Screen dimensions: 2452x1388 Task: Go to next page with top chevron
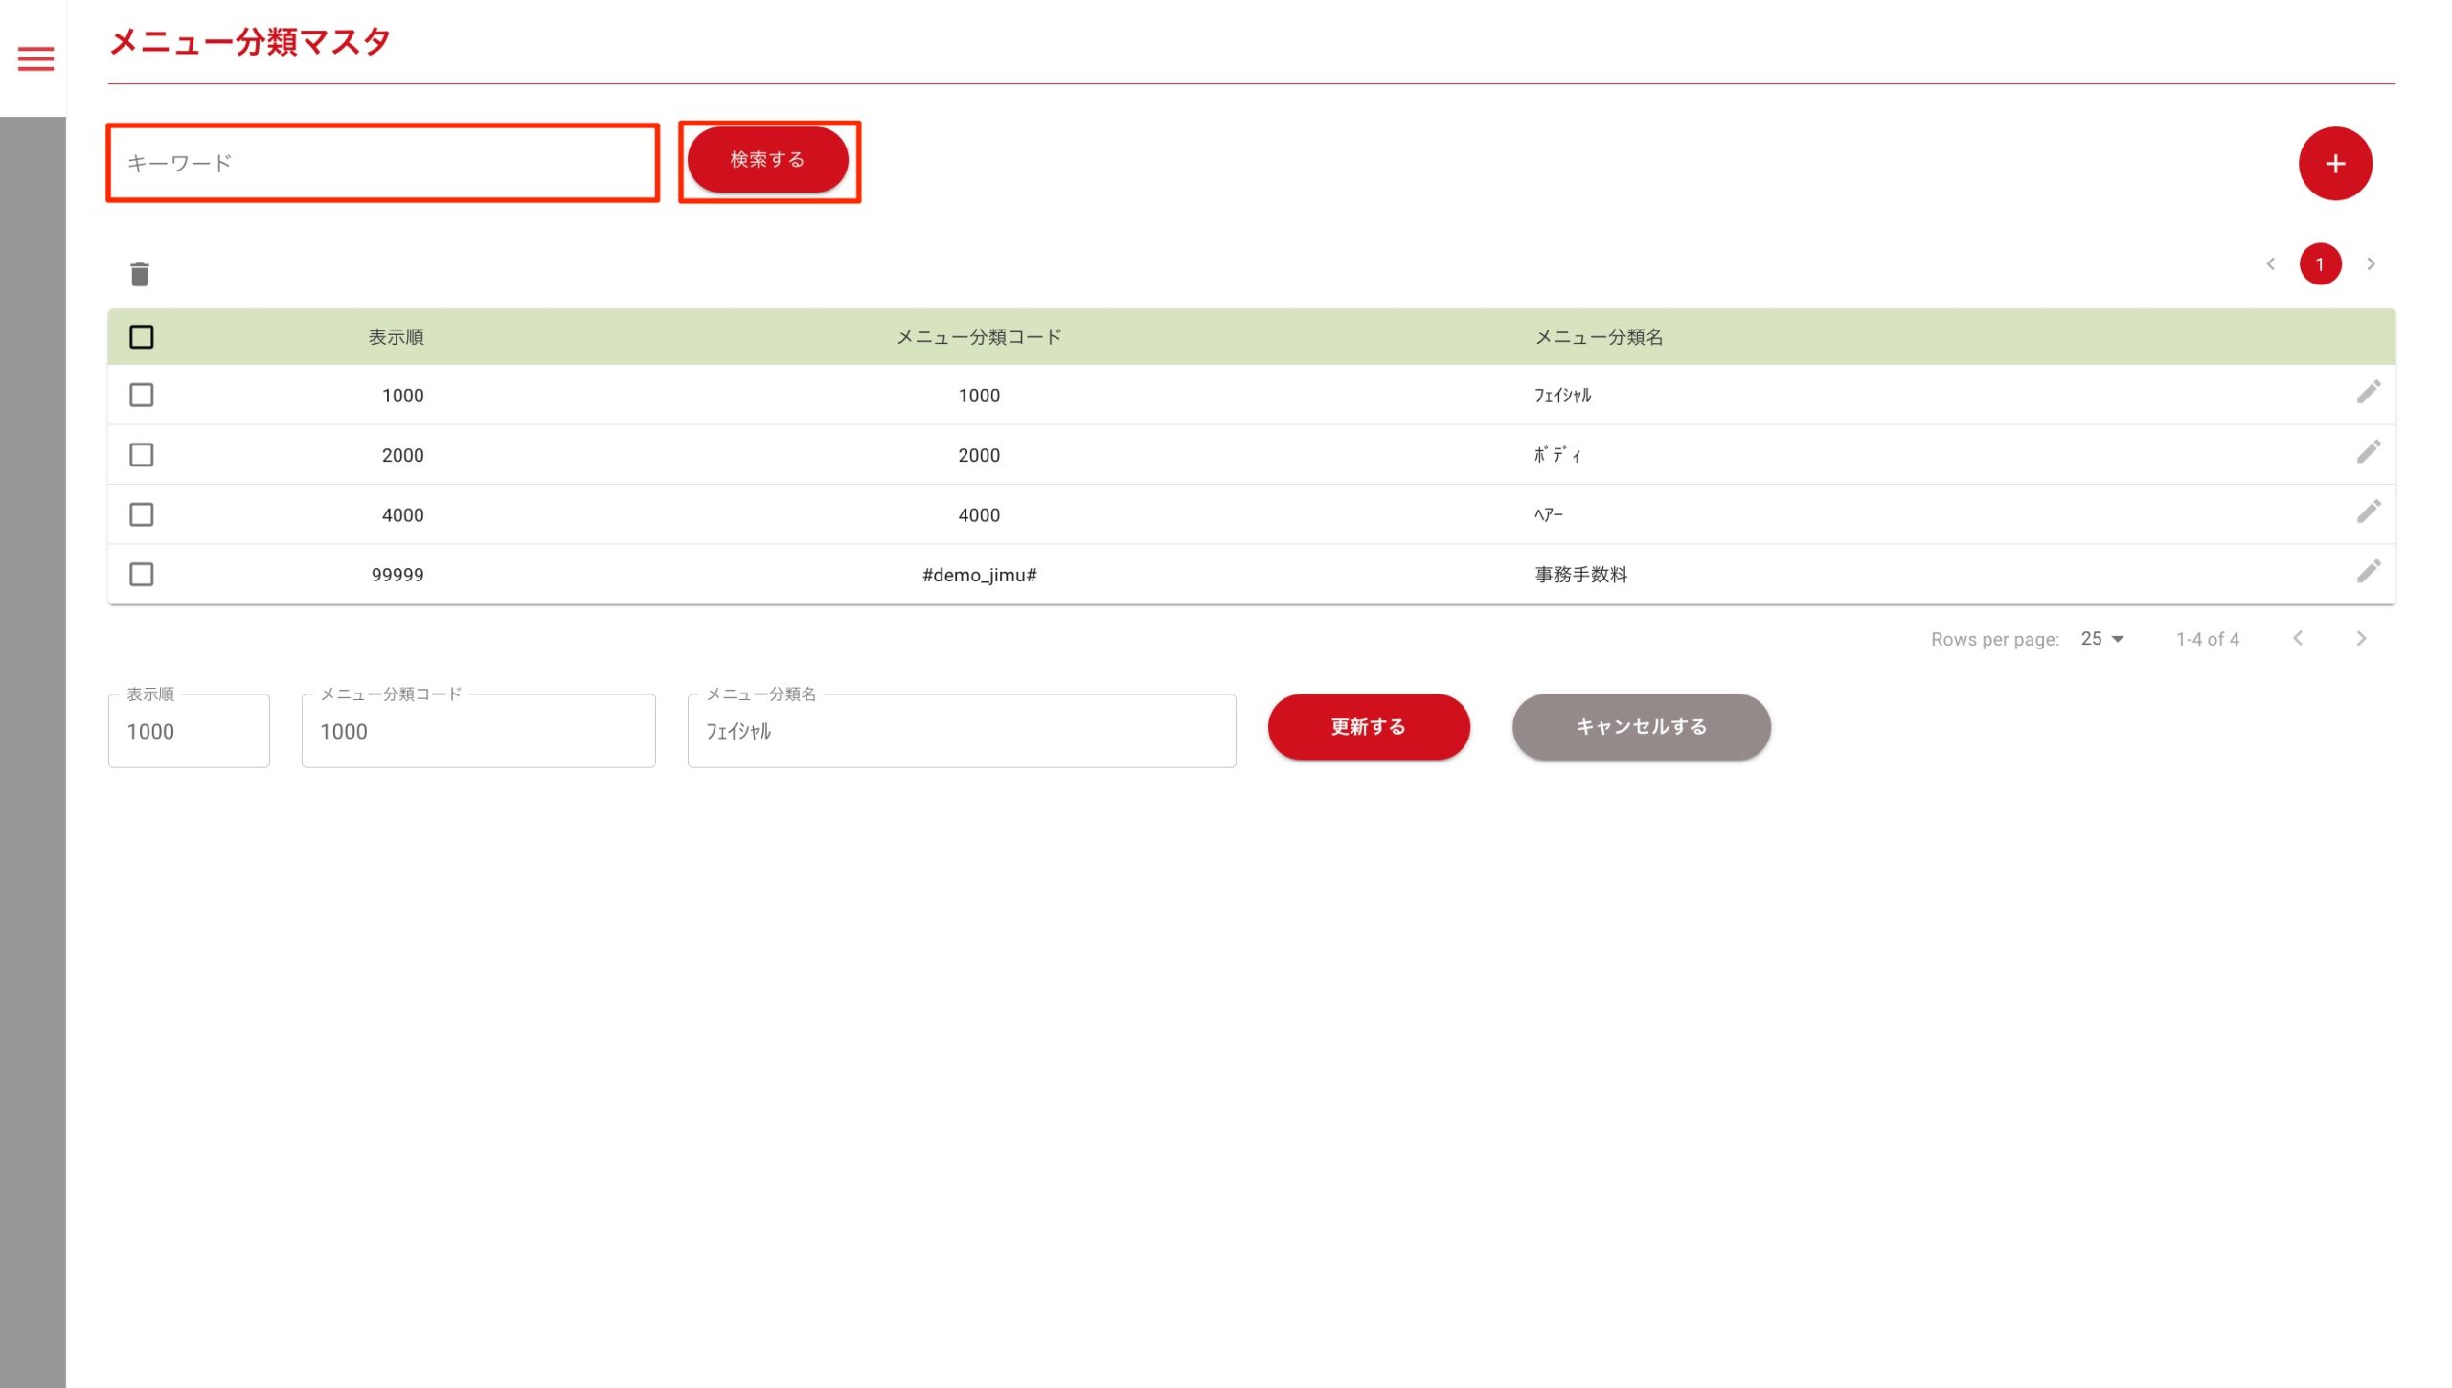pyautogui.click(x=2371, y=264)
